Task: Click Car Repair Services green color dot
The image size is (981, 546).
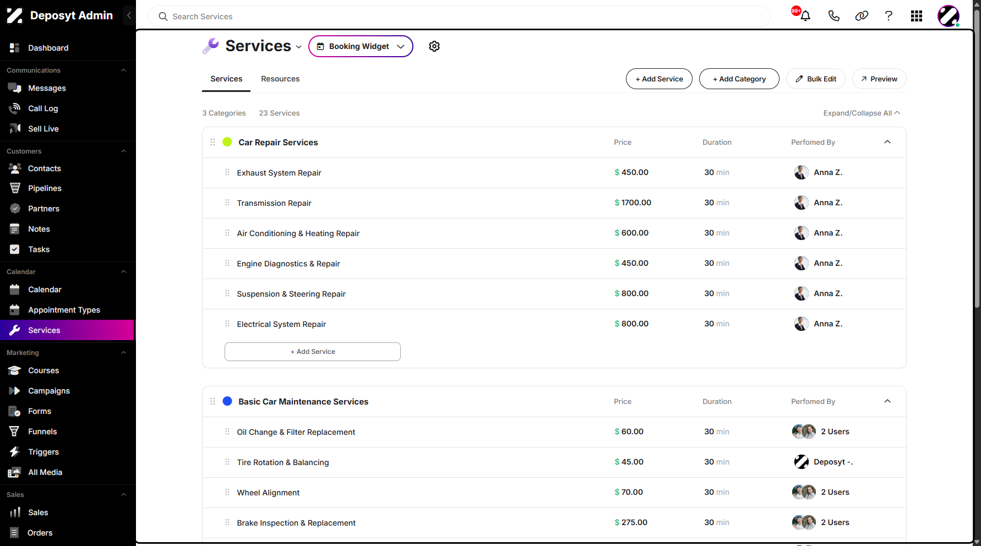Action: pyautogui.click(x=227, y=142)
